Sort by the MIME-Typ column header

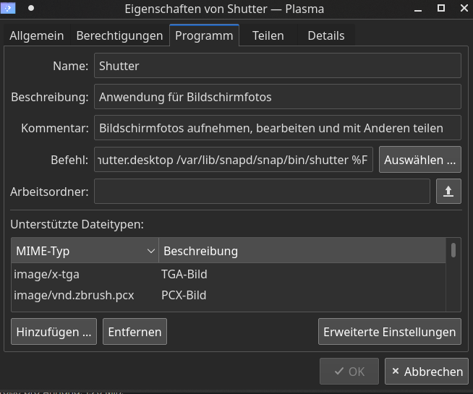click(85, 251)
